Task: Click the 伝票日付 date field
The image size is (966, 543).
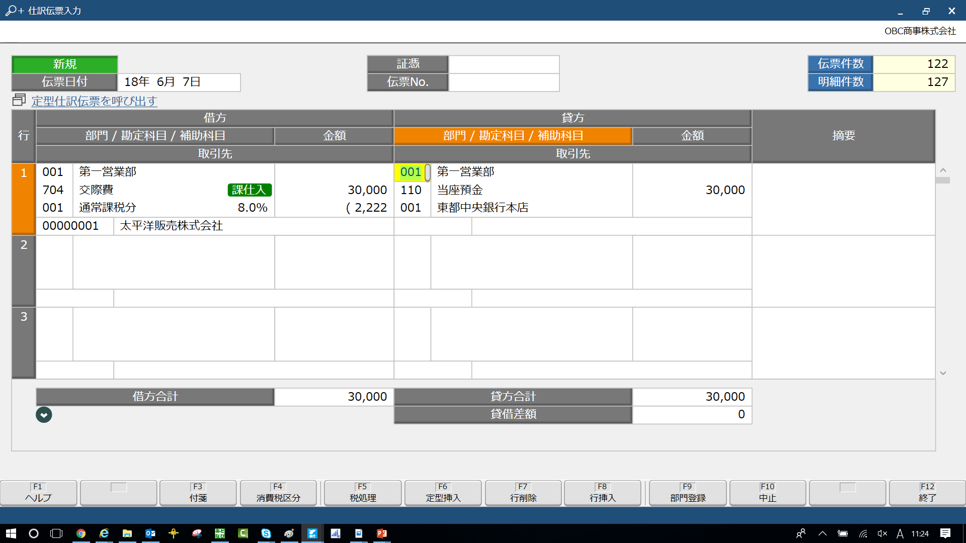Action: (179, 82)
